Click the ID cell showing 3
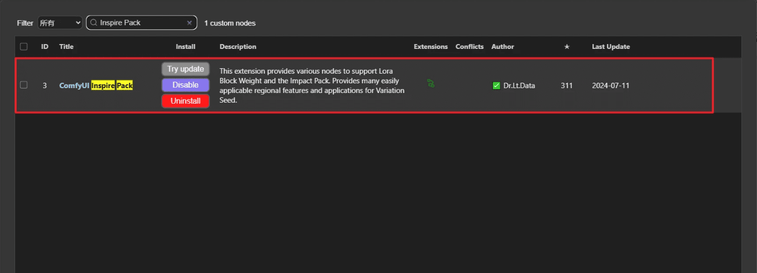The image size is (757, 273). click(45, 85)
